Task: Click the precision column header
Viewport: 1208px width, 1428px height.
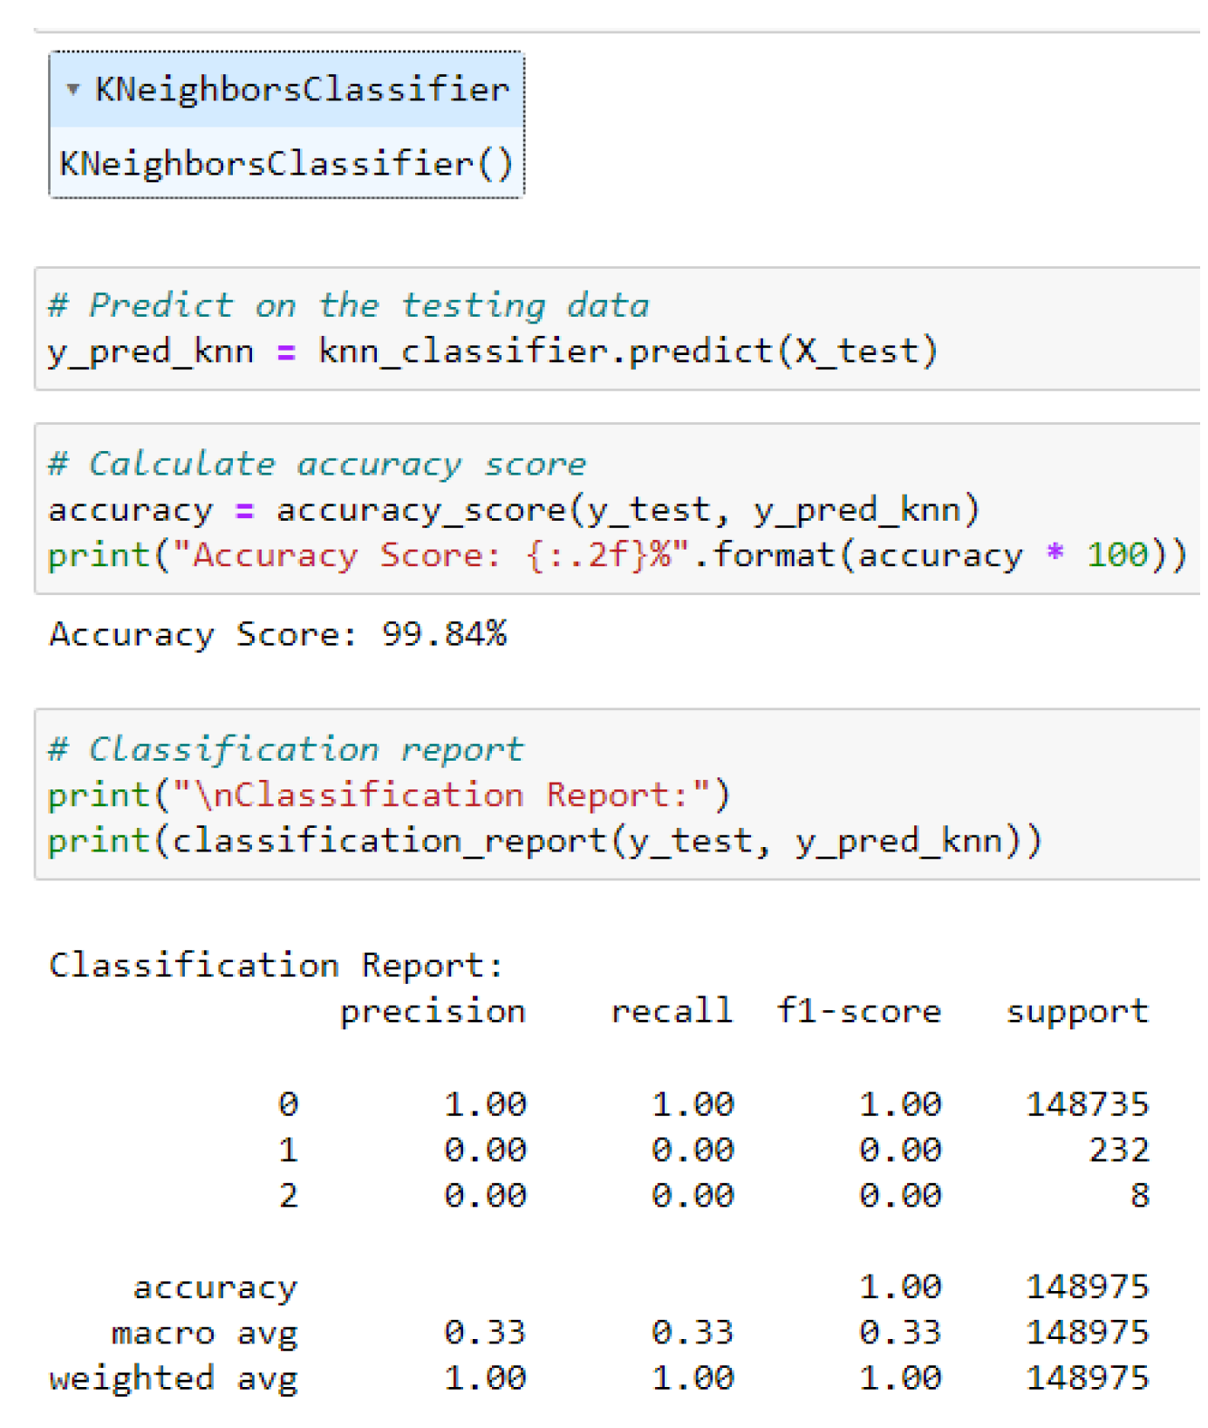Action: (x=433, y=1012)
